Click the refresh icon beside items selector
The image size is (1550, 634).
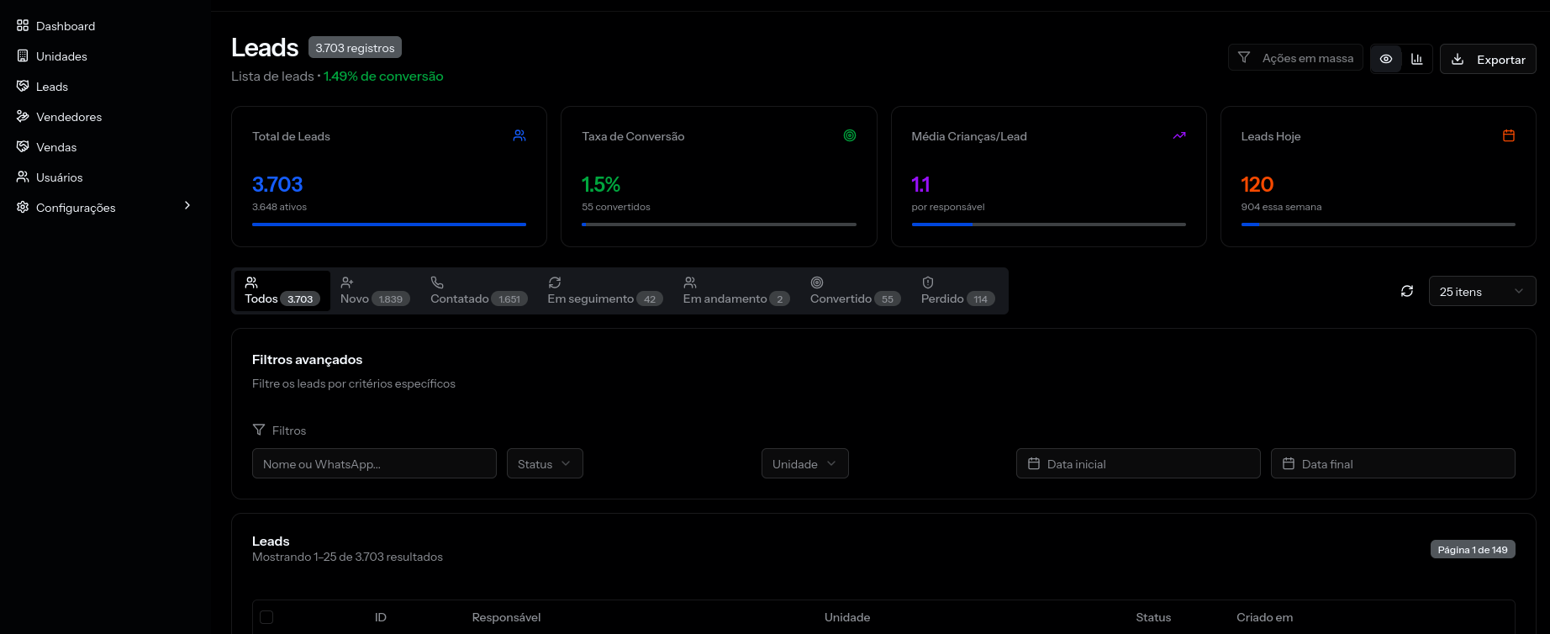(1407, 291)
